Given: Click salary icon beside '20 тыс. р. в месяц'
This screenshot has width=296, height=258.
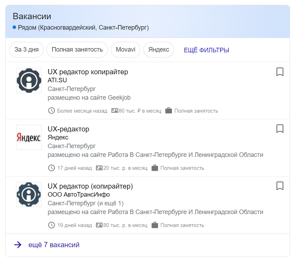Looking at the screenshot, I should pyautogui.click(x=99, y=168).
